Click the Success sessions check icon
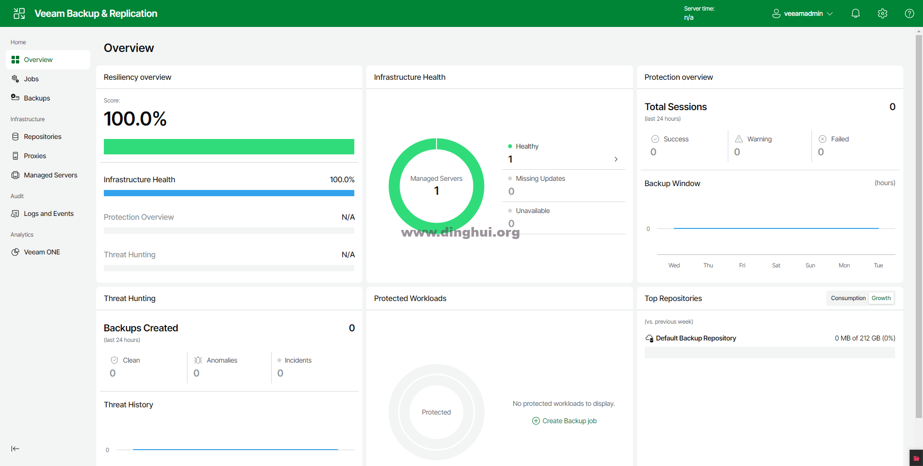Image resolution: width=923 pixels, height=466 pixels. 655,139
